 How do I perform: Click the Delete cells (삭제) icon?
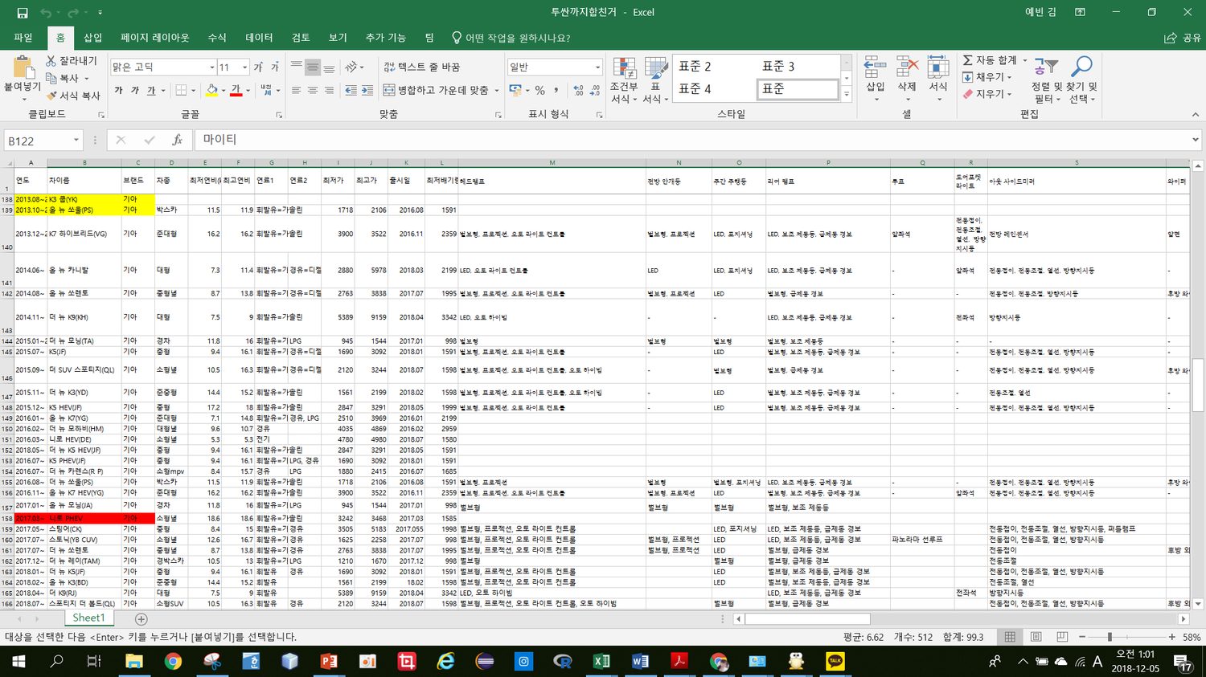907,67
